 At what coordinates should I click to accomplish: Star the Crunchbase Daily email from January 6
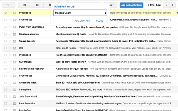click(10, 20)
